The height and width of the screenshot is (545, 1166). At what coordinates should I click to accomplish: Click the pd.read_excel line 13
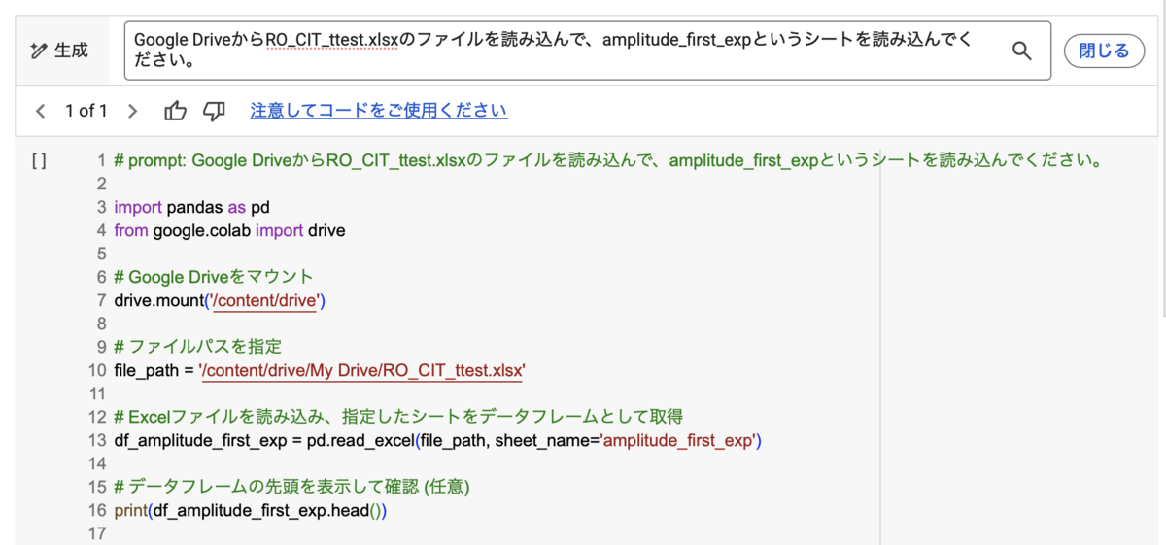coord(437,440)
